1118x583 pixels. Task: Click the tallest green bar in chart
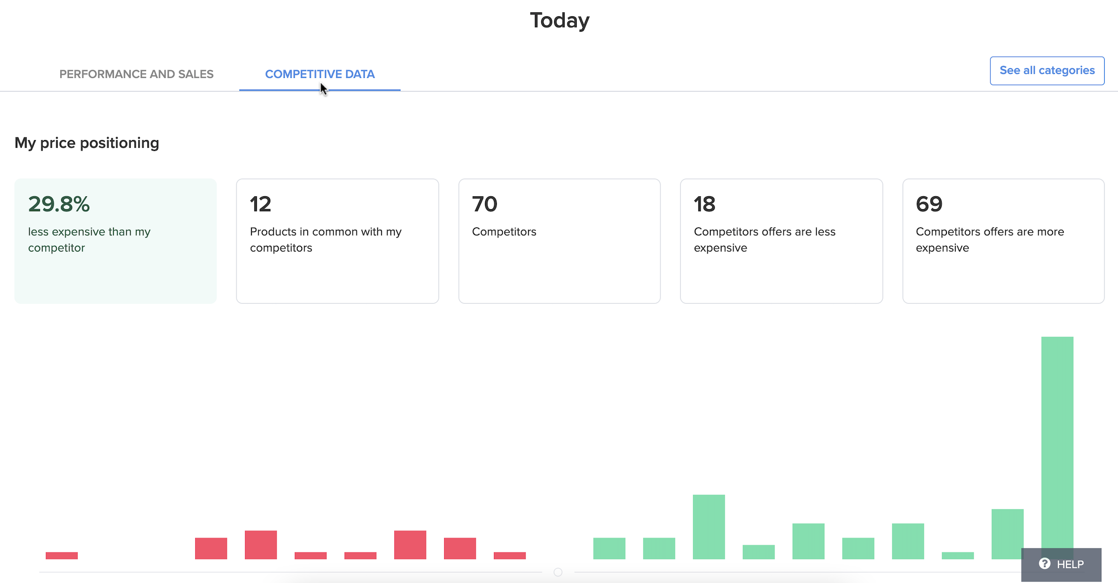[1057, 448]
